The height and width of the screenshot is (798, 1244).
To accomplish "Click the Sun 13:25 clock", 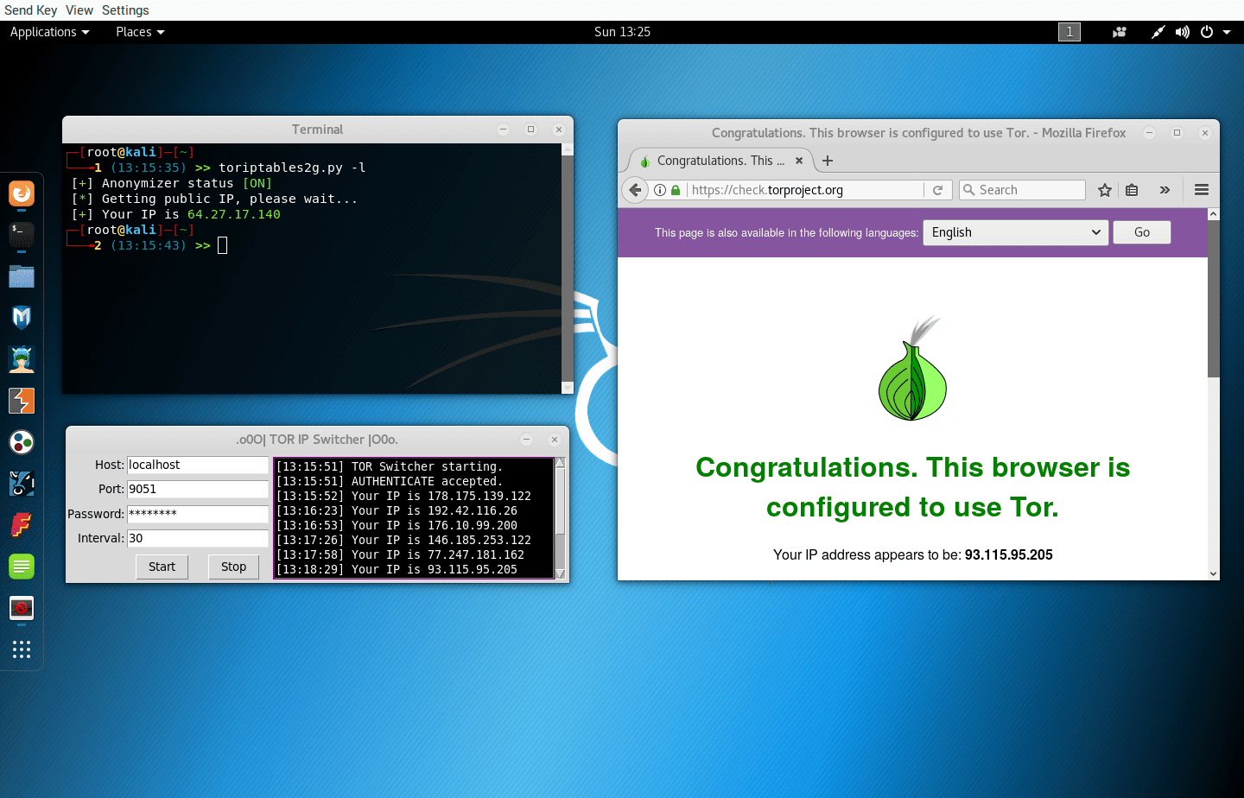I will tap(622, 32).
